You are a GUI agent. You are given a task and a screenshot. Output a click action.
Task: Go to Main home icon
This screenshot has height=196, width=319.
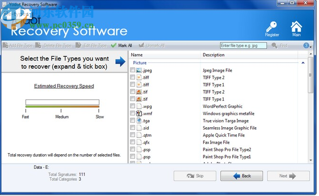[296, 29]
